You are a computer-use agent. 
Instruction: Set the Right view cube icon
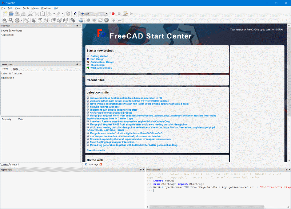tap(46, 20)
